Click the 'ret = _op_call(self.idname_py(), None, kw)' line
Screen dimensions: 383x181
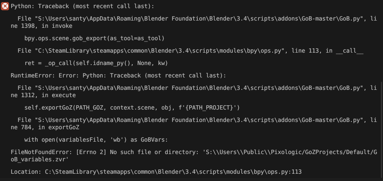click(x=96, y=63)
